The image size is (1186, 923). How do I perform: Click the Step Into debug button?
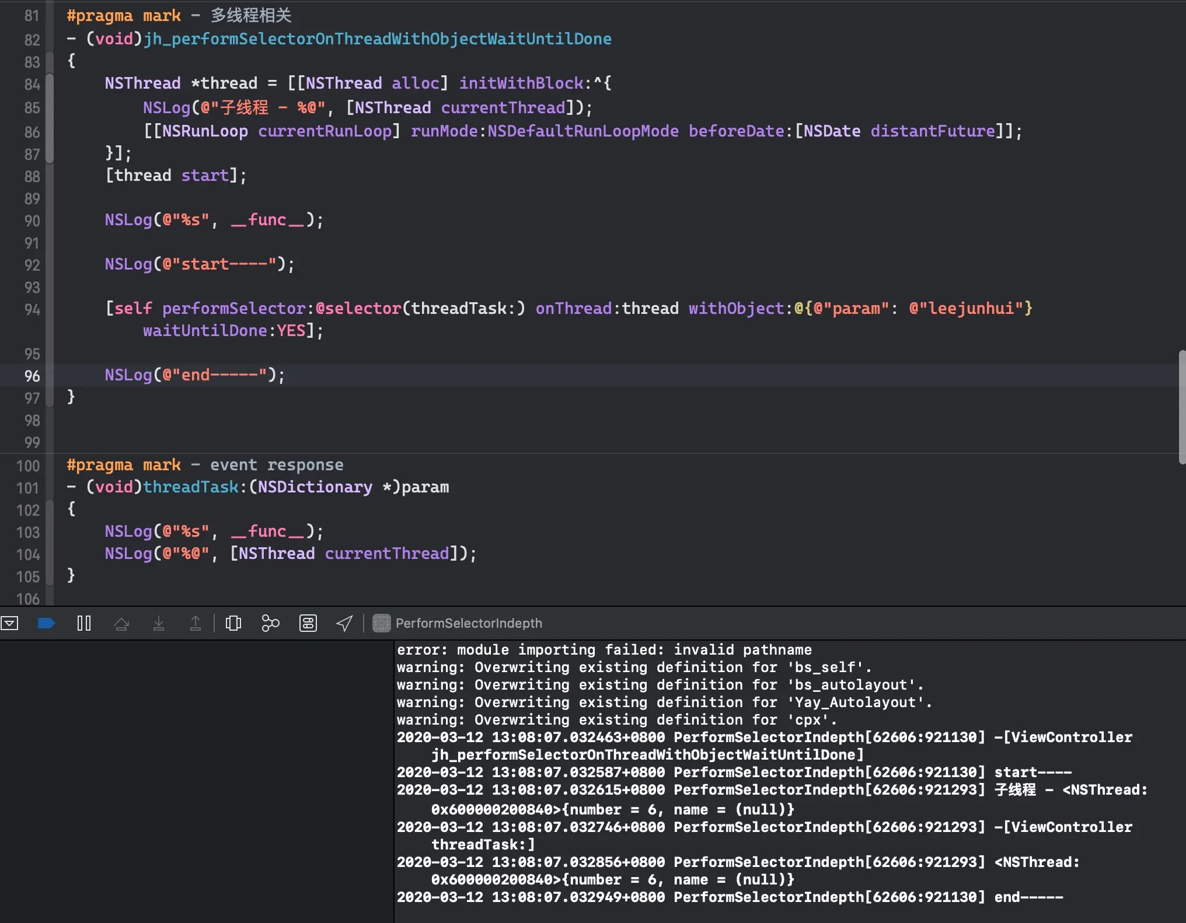tap(158, 623)
